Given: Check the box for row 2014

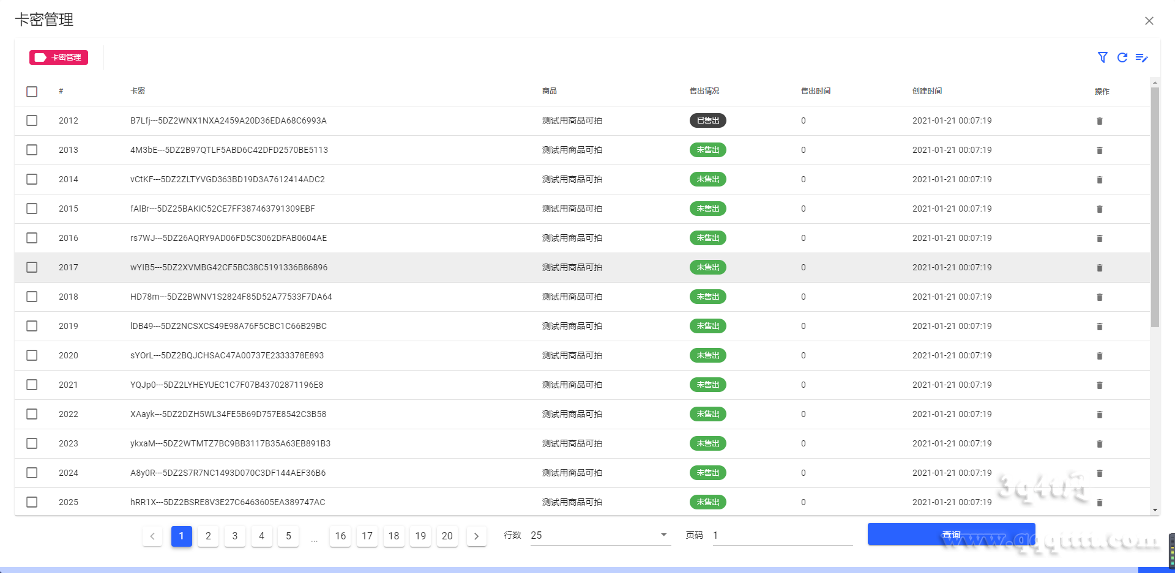Looking at the screenshot, I should click(x=32, y=179).
